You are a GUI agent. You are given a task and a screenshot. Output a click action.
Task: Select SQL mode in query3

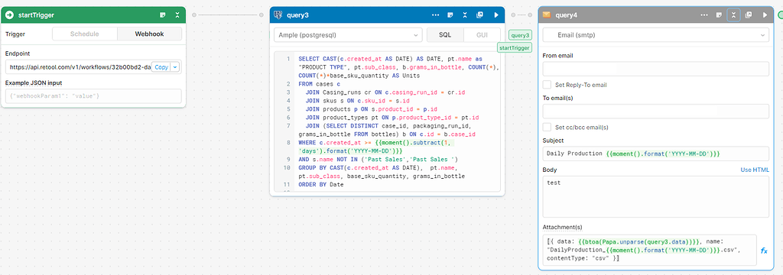tap(445, 34)
